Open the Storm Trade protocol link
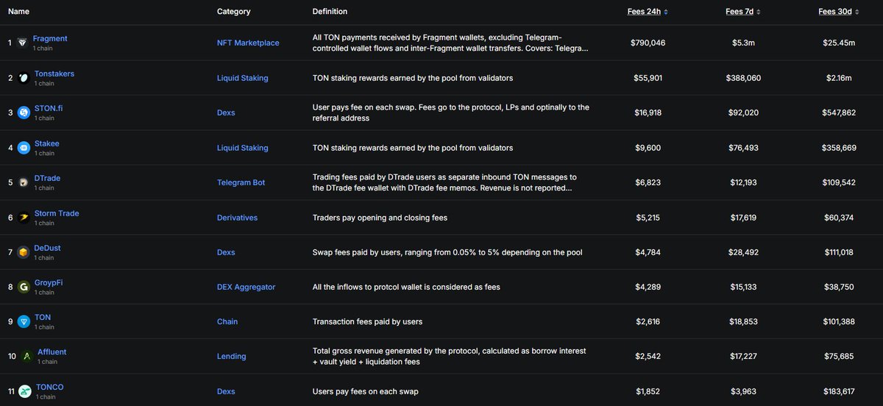This screenshot has height=406, width=883. (x=57, y=213)
